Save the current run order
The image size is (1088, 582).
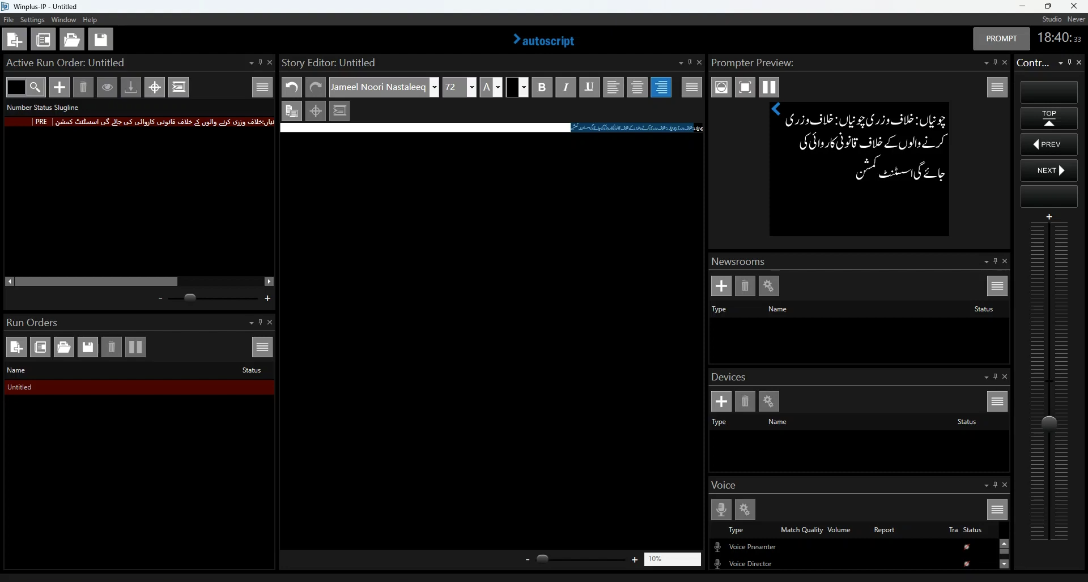pos(87,347)
